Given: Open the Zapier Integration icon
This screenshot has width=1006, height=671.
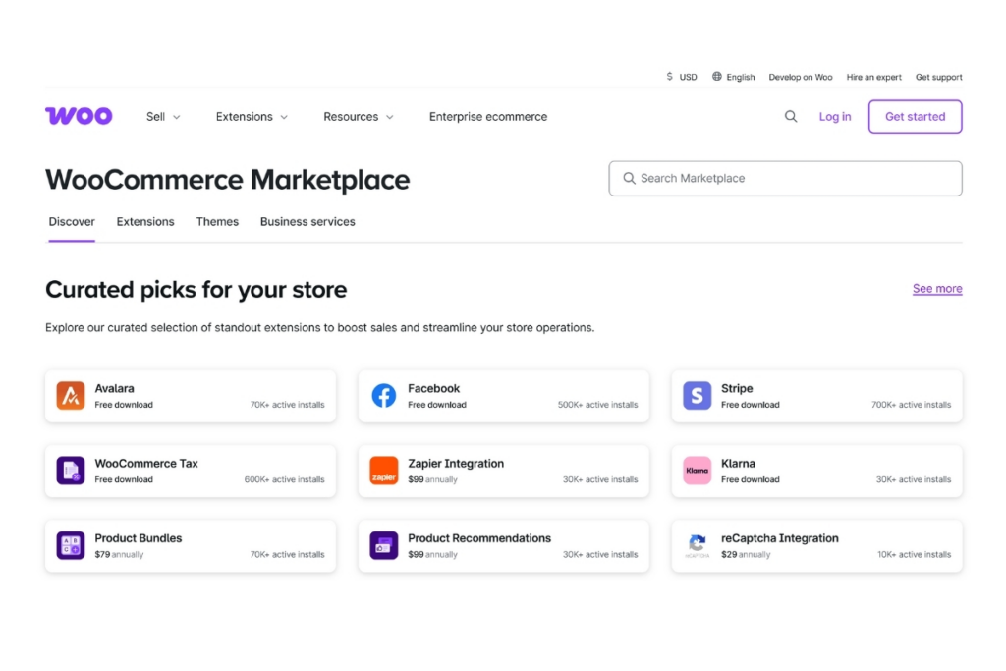Looking at the screenshot, I should click(x=384, y=471).
